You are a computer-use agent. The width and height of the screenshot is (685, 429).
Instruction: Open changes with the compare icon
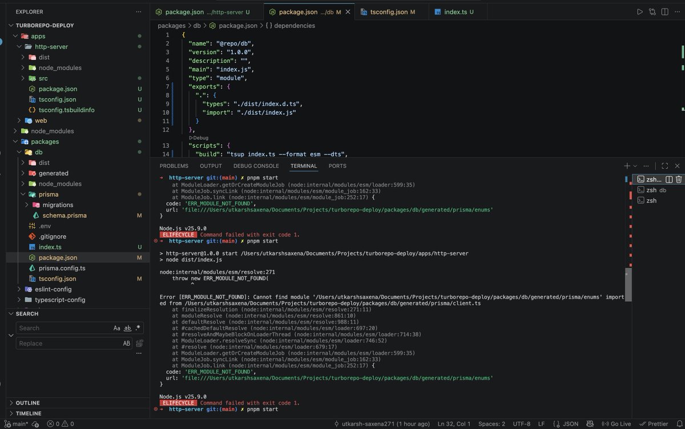tap(652, 11)
